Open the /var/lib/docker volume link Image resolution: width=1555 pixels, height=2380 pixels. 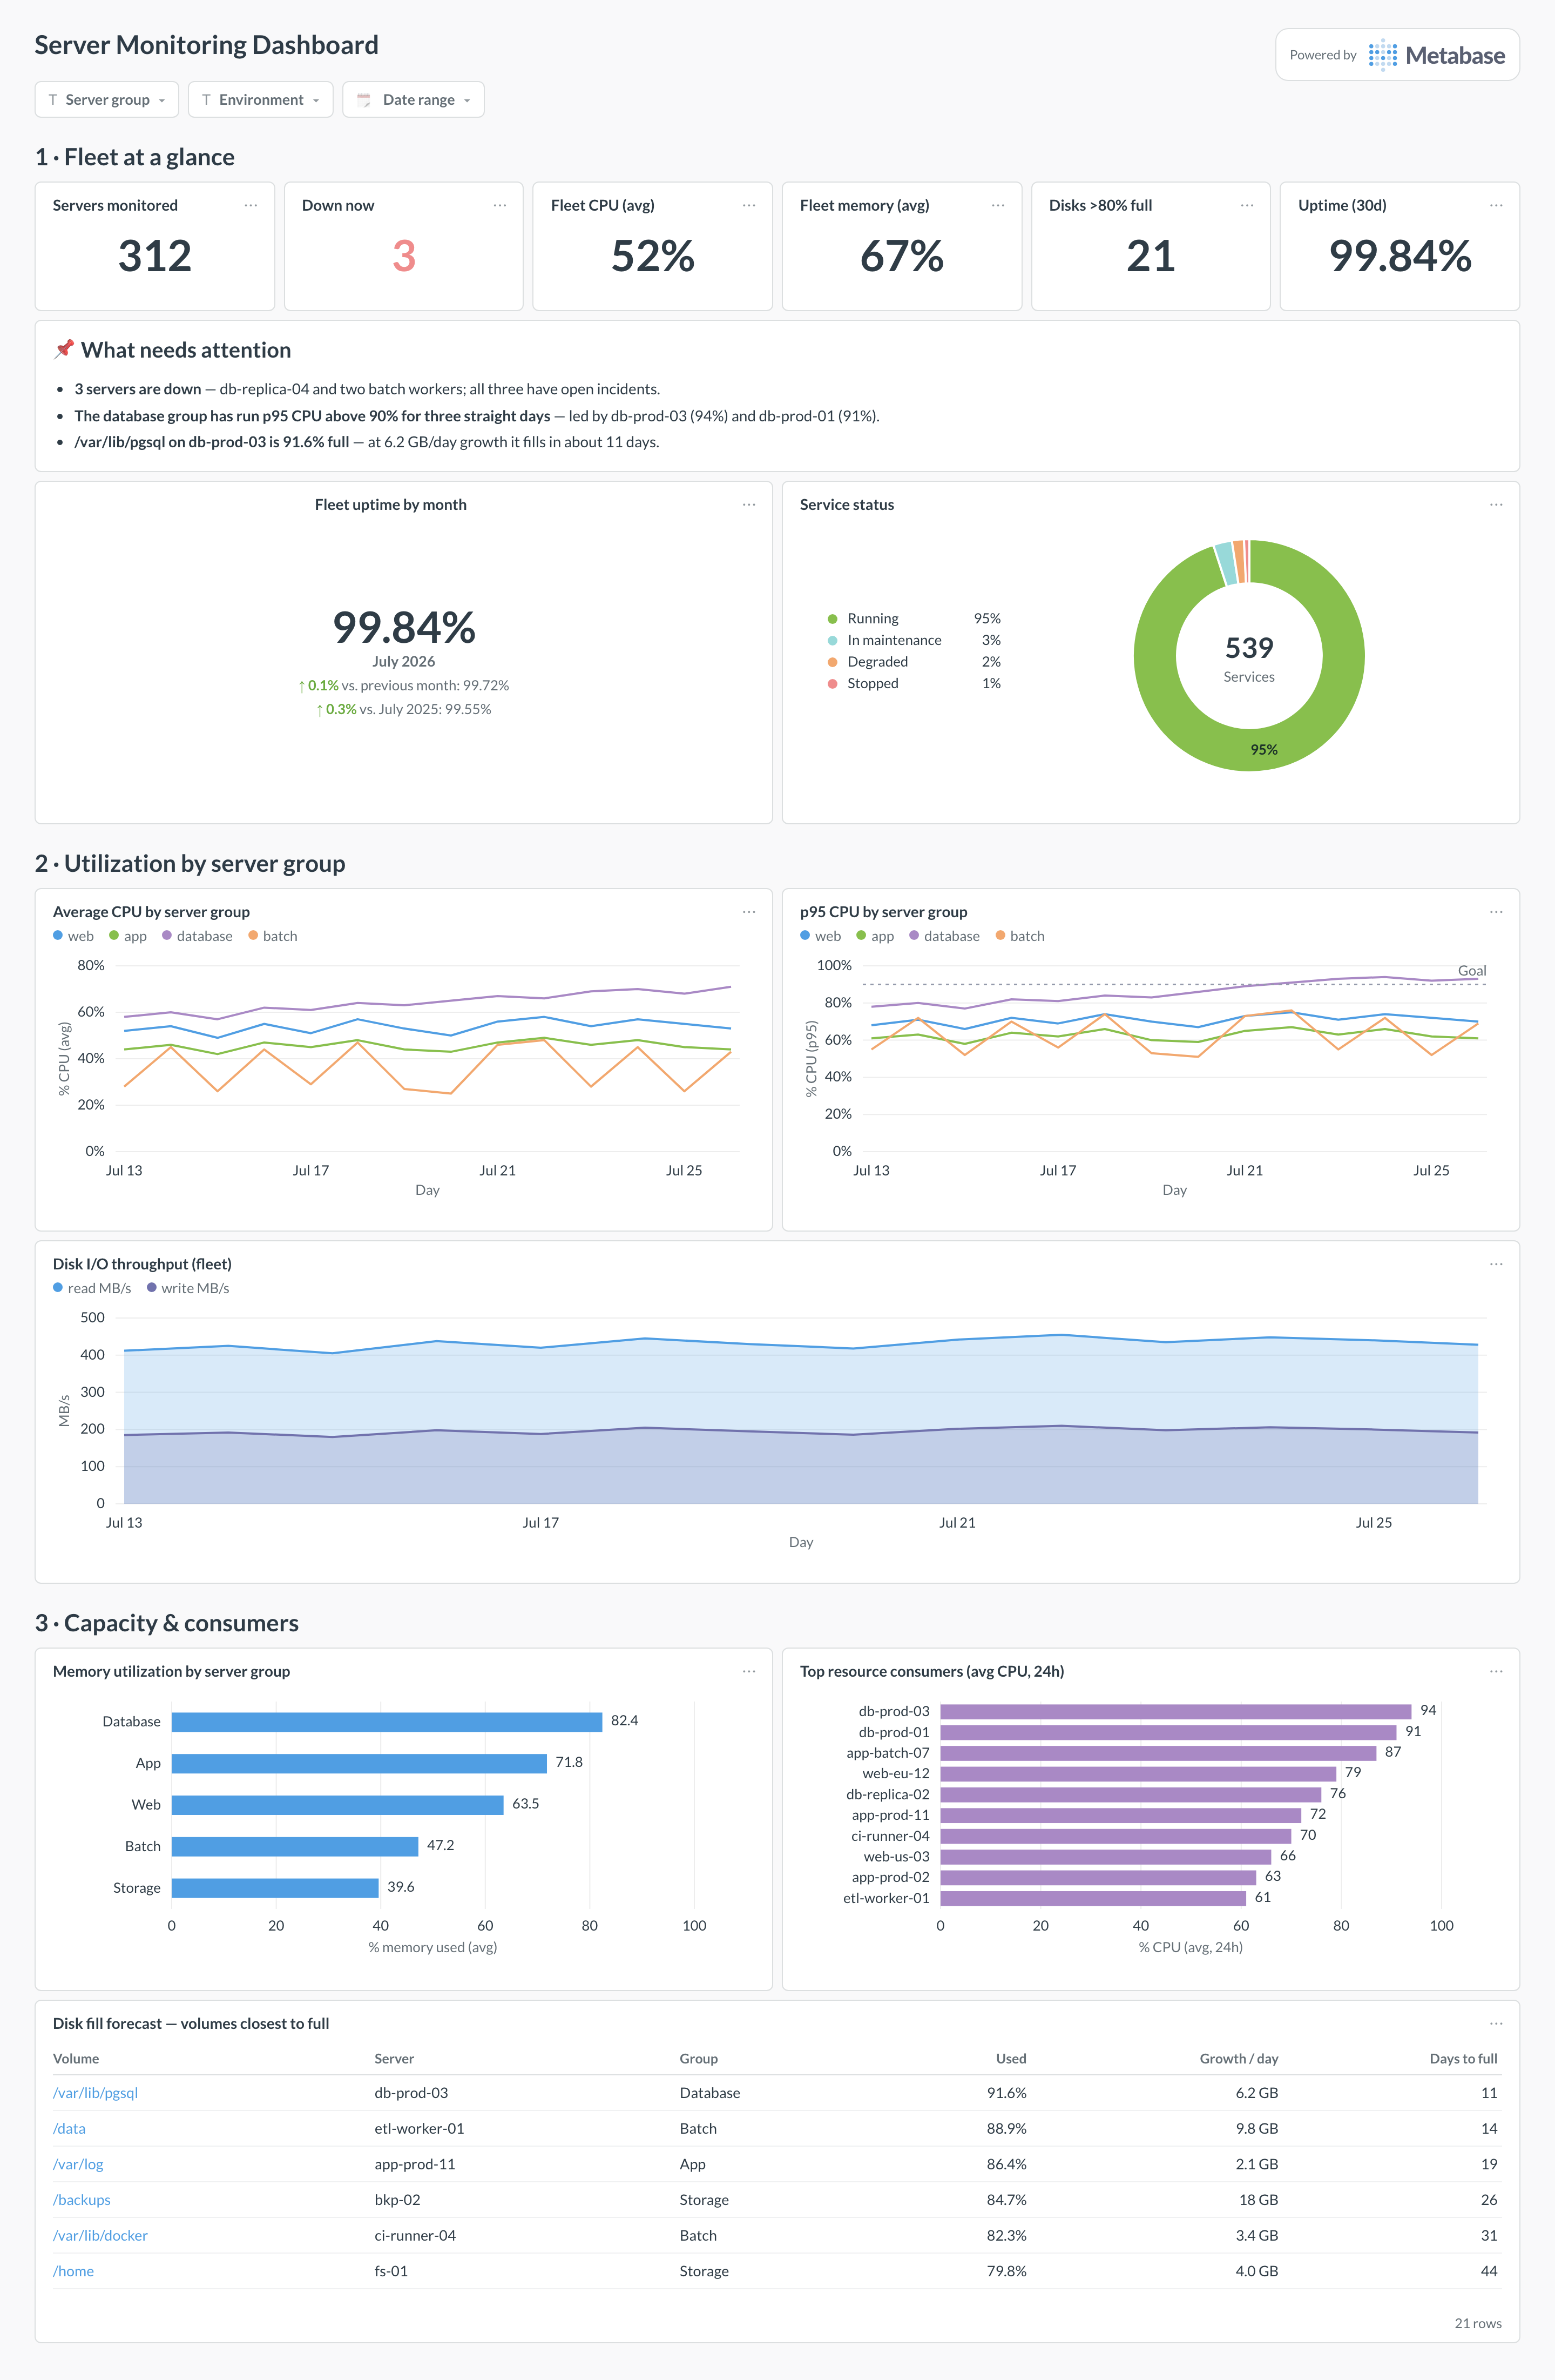[100, 2235]
